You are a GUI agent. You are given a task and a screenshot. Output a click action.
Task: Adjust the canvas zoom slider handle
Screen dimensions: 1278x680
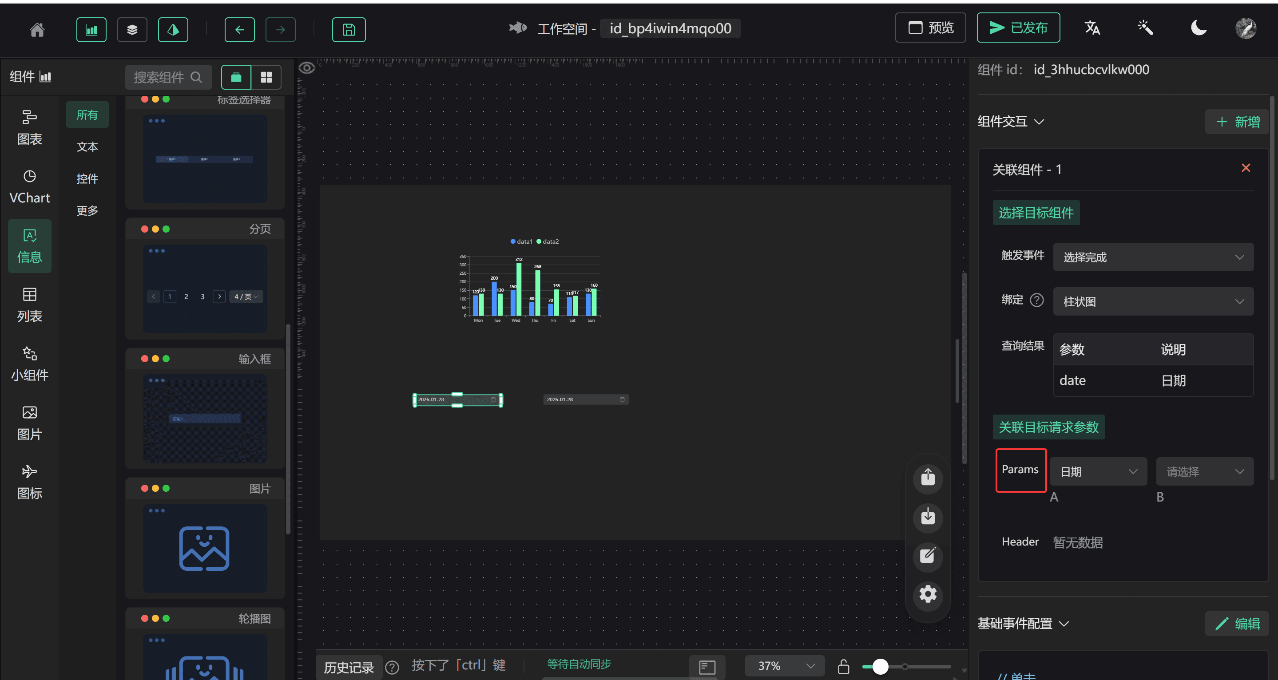(880, 666)
